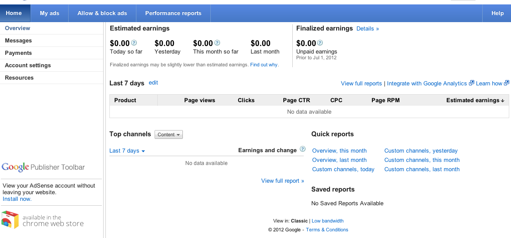This screenshot has width=511, height=238.
Task: Open Finalized earnings Details link
Action: point(368,29)
